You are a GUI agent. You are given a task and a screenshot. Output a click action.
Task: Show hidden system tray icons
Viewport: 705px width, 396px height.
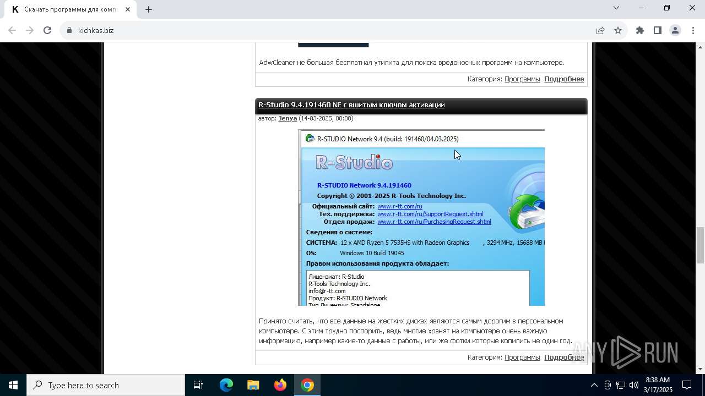(x=594, y=385)
